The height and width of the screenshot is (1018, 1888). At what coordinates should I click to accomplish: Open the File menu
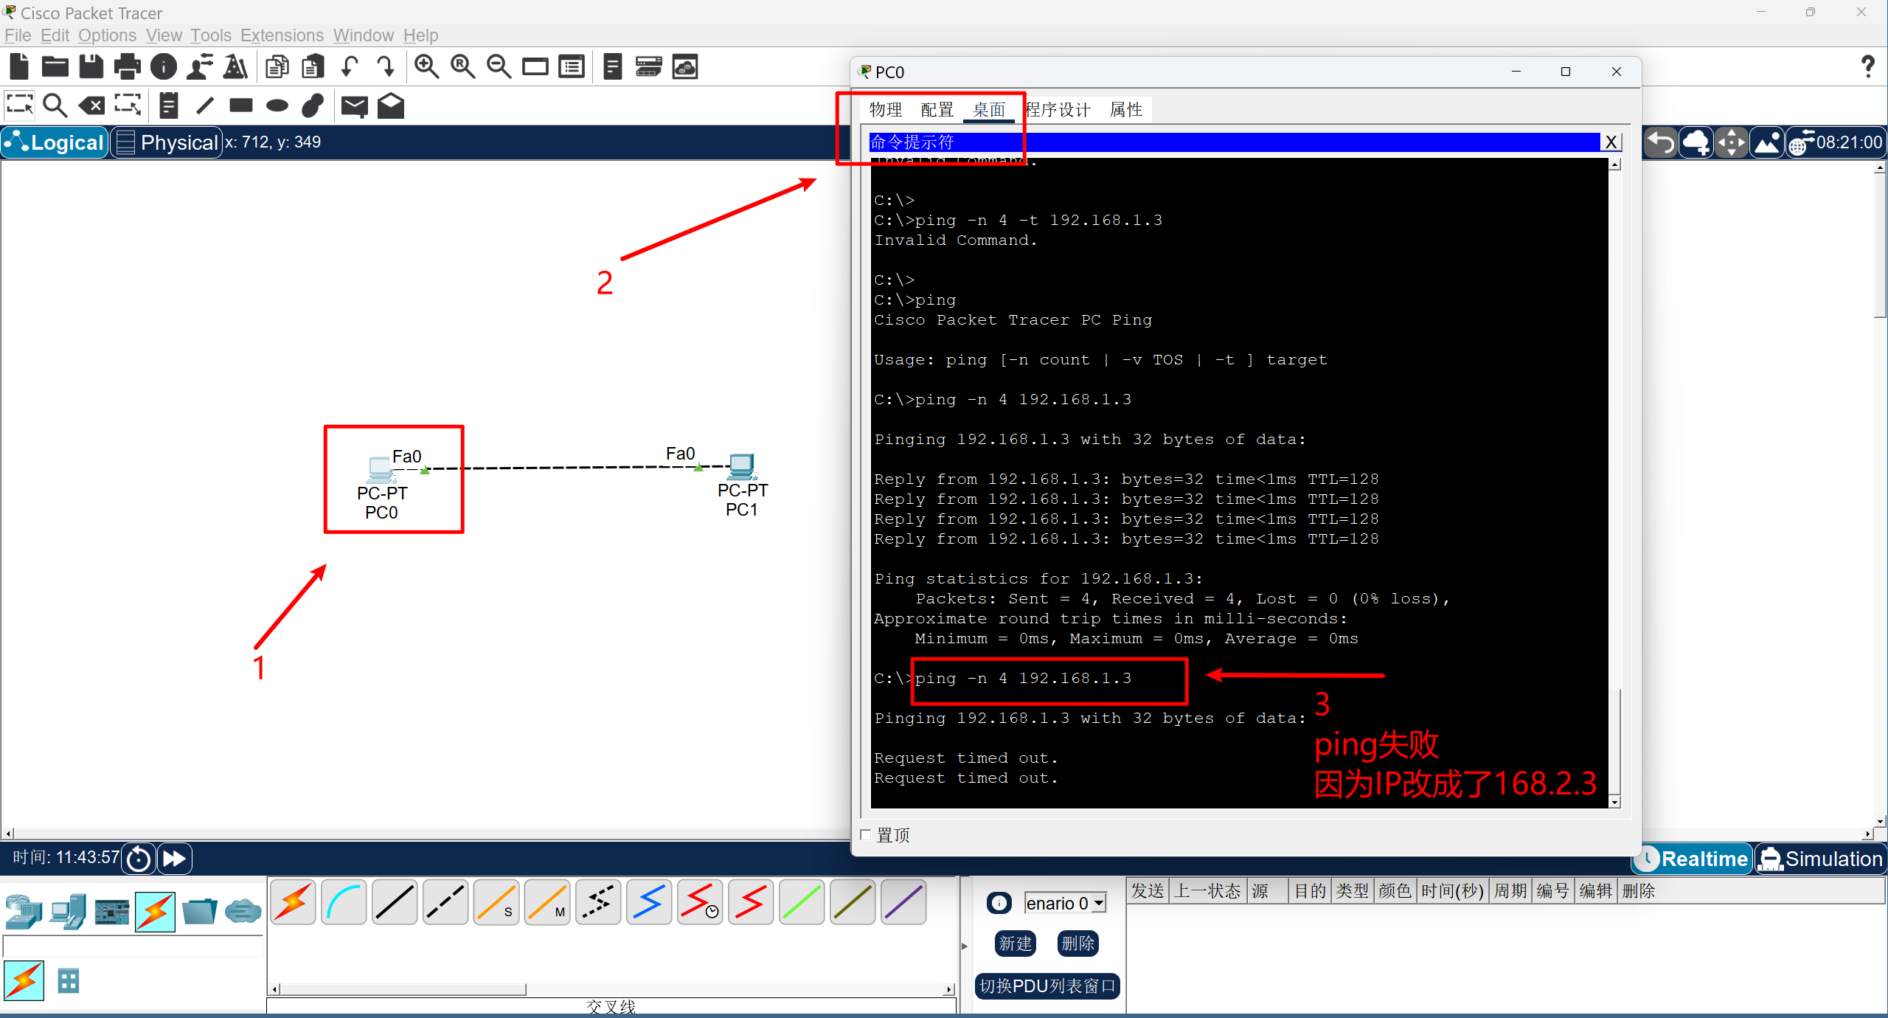(18, 35)
